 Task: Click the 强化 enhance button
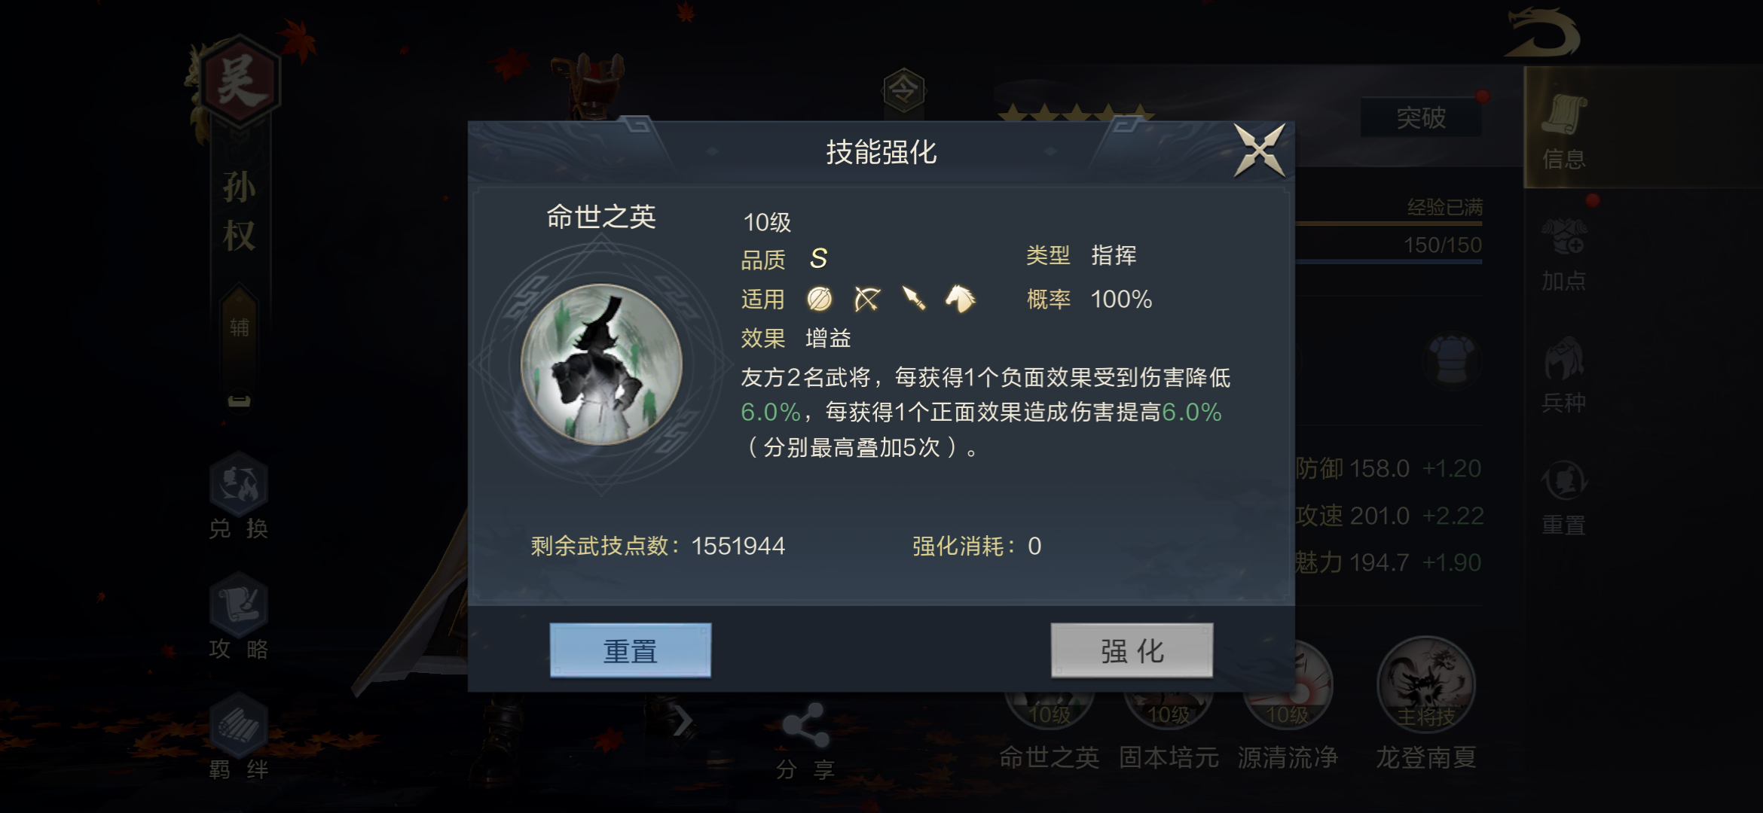(x=1132, y=650)
